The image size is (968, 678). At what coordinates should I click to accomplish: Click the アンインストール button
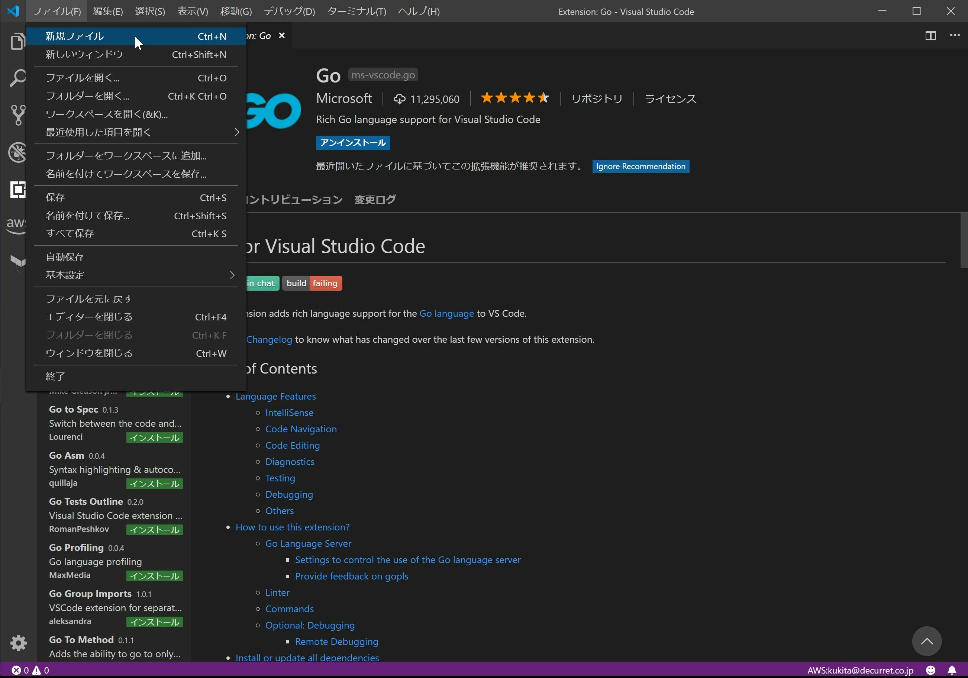(352, 142)
